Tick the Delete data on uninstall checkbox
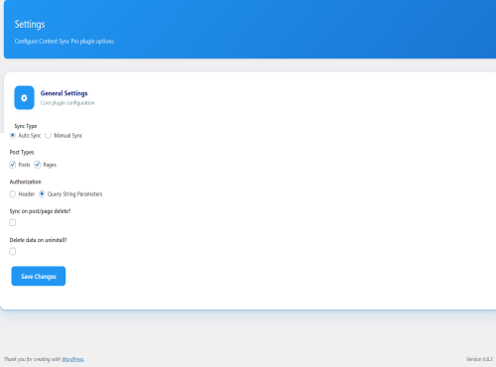496x367 pixels. tap(13, 251)
